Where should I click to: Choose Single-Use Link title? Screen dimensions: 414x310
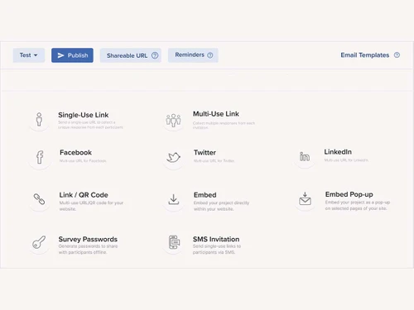pyautogui.click(x=84, y=115)
